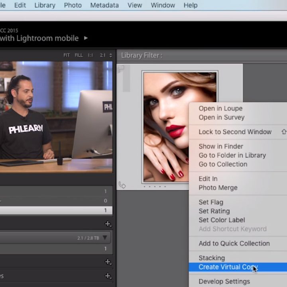The width and height of the screenshot is (287, 287).
Task: Select the highlighted folder row showing 1
Action: [x=56, y=210]
